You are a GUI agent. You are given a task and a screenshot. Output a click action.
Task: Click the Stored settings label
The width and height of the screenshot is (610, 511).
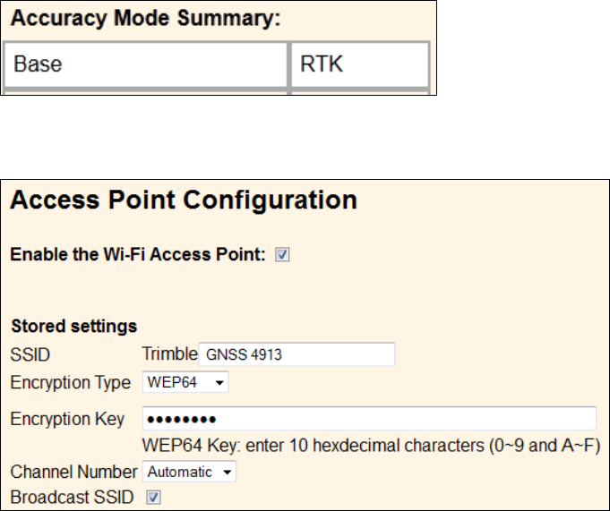73,326
